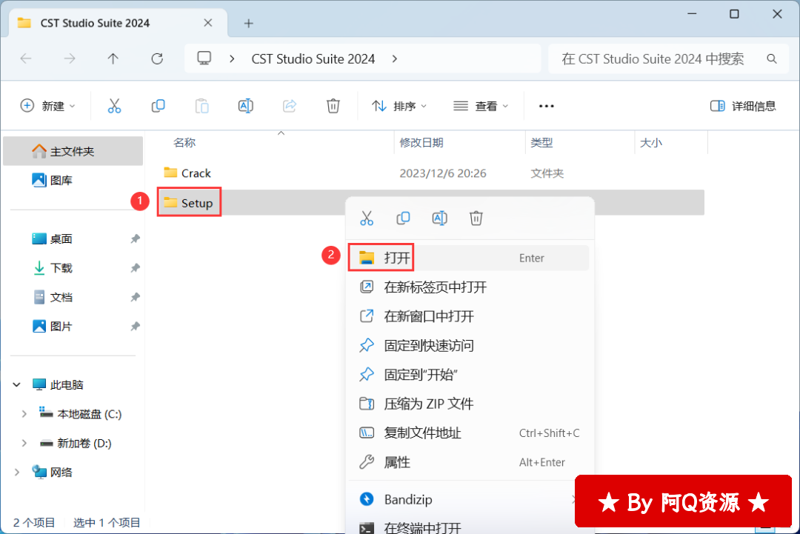Cut the item using the context menu scissors
The width and height of the screenshot is (800, 534).
(x=367, y=218)
